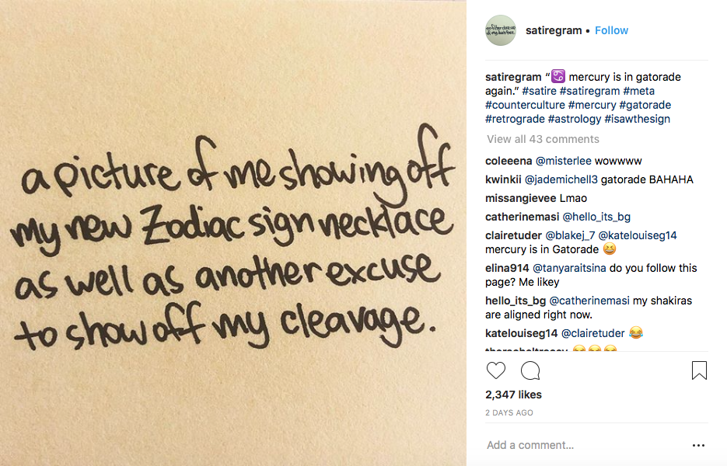Like the post with heart icon

[x=495, y=370]
